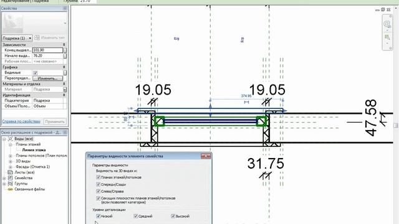Viewport: 399px width, 224px height.
Task: Click associate parameter button for Видимые
Action: (65, 73)
